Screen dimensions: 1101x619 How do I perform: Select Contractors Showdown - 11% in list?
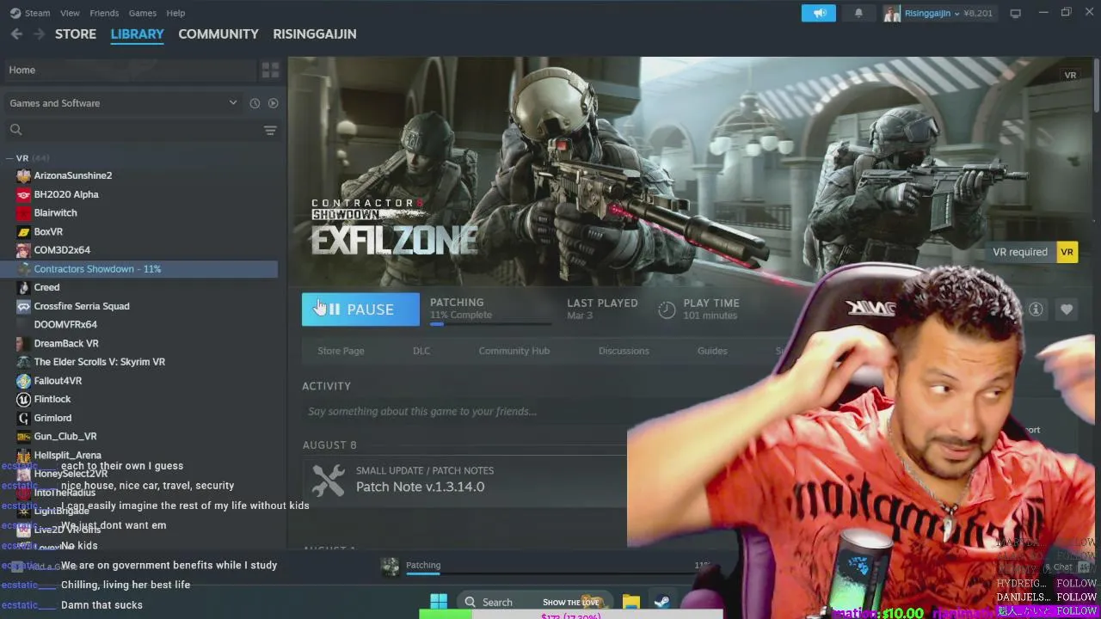(140, 269)
